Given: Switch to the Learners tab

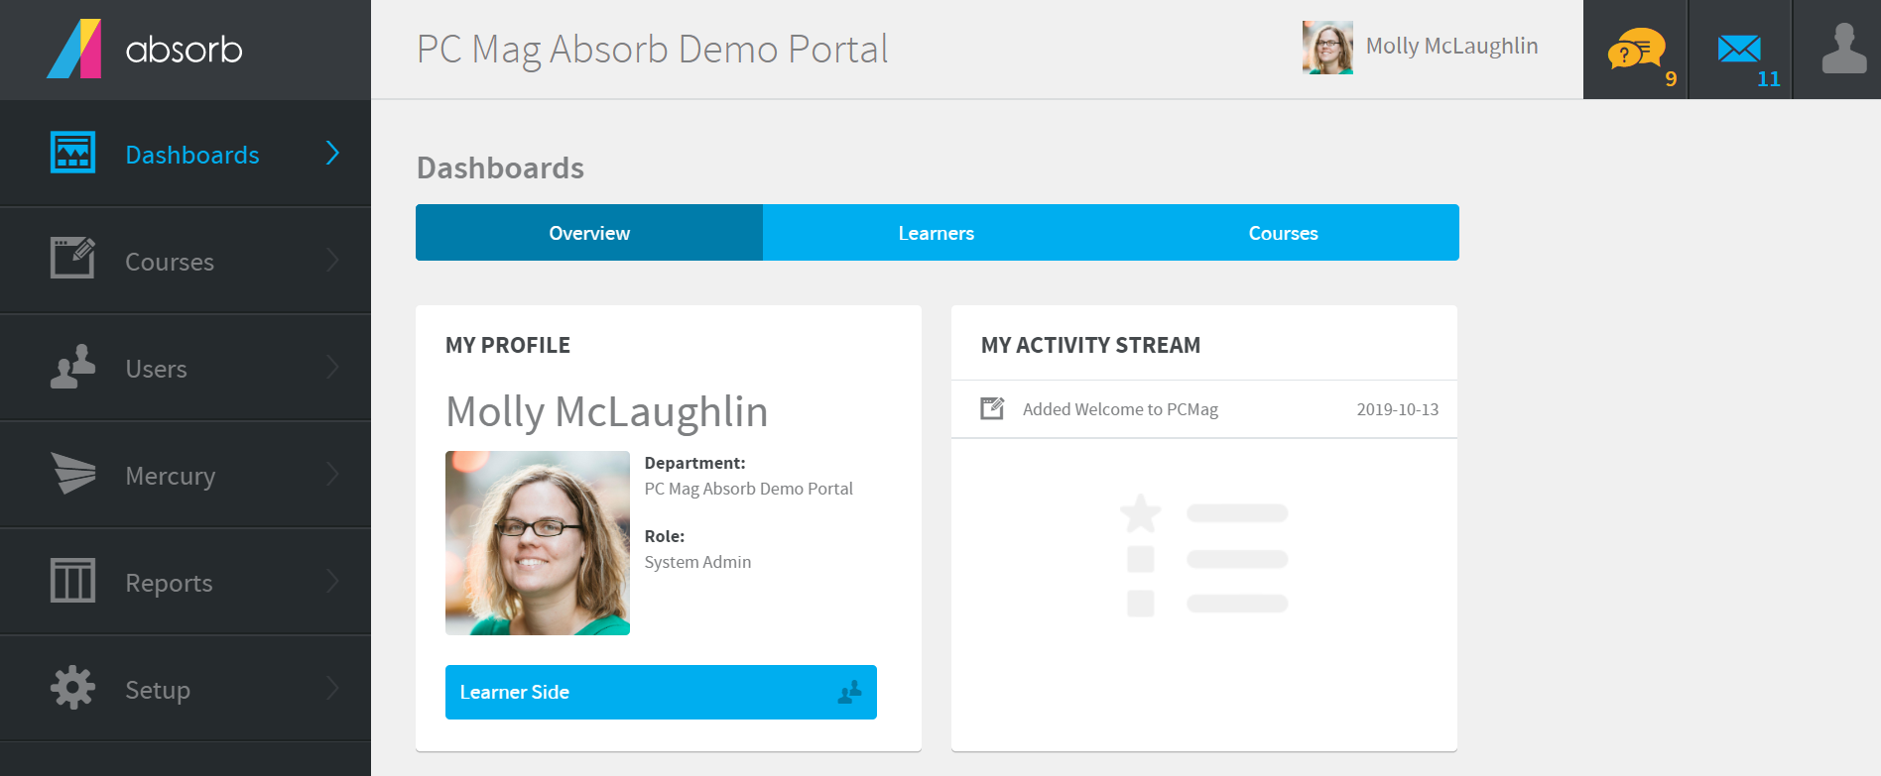Looking at the screenshot, I should [937, 233].
